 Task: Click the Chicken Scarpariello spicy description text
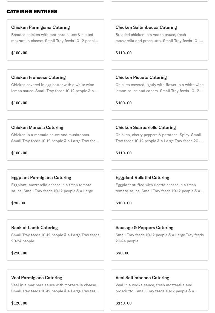pos(159,138)
